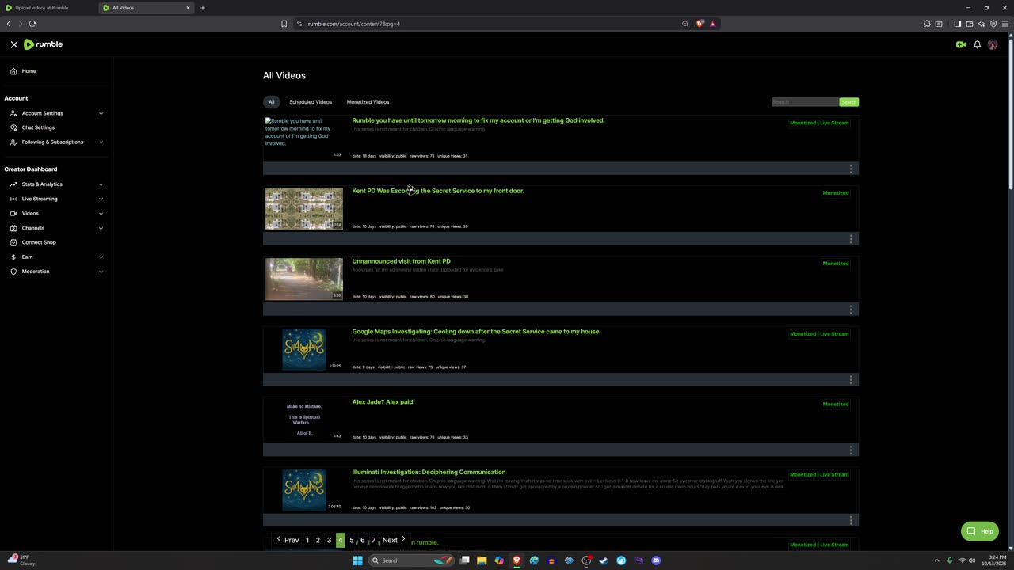Expand the Earn sidebar section
Image resolution: width=1014 pixels, height=570 pixels.
coord(55,257)
